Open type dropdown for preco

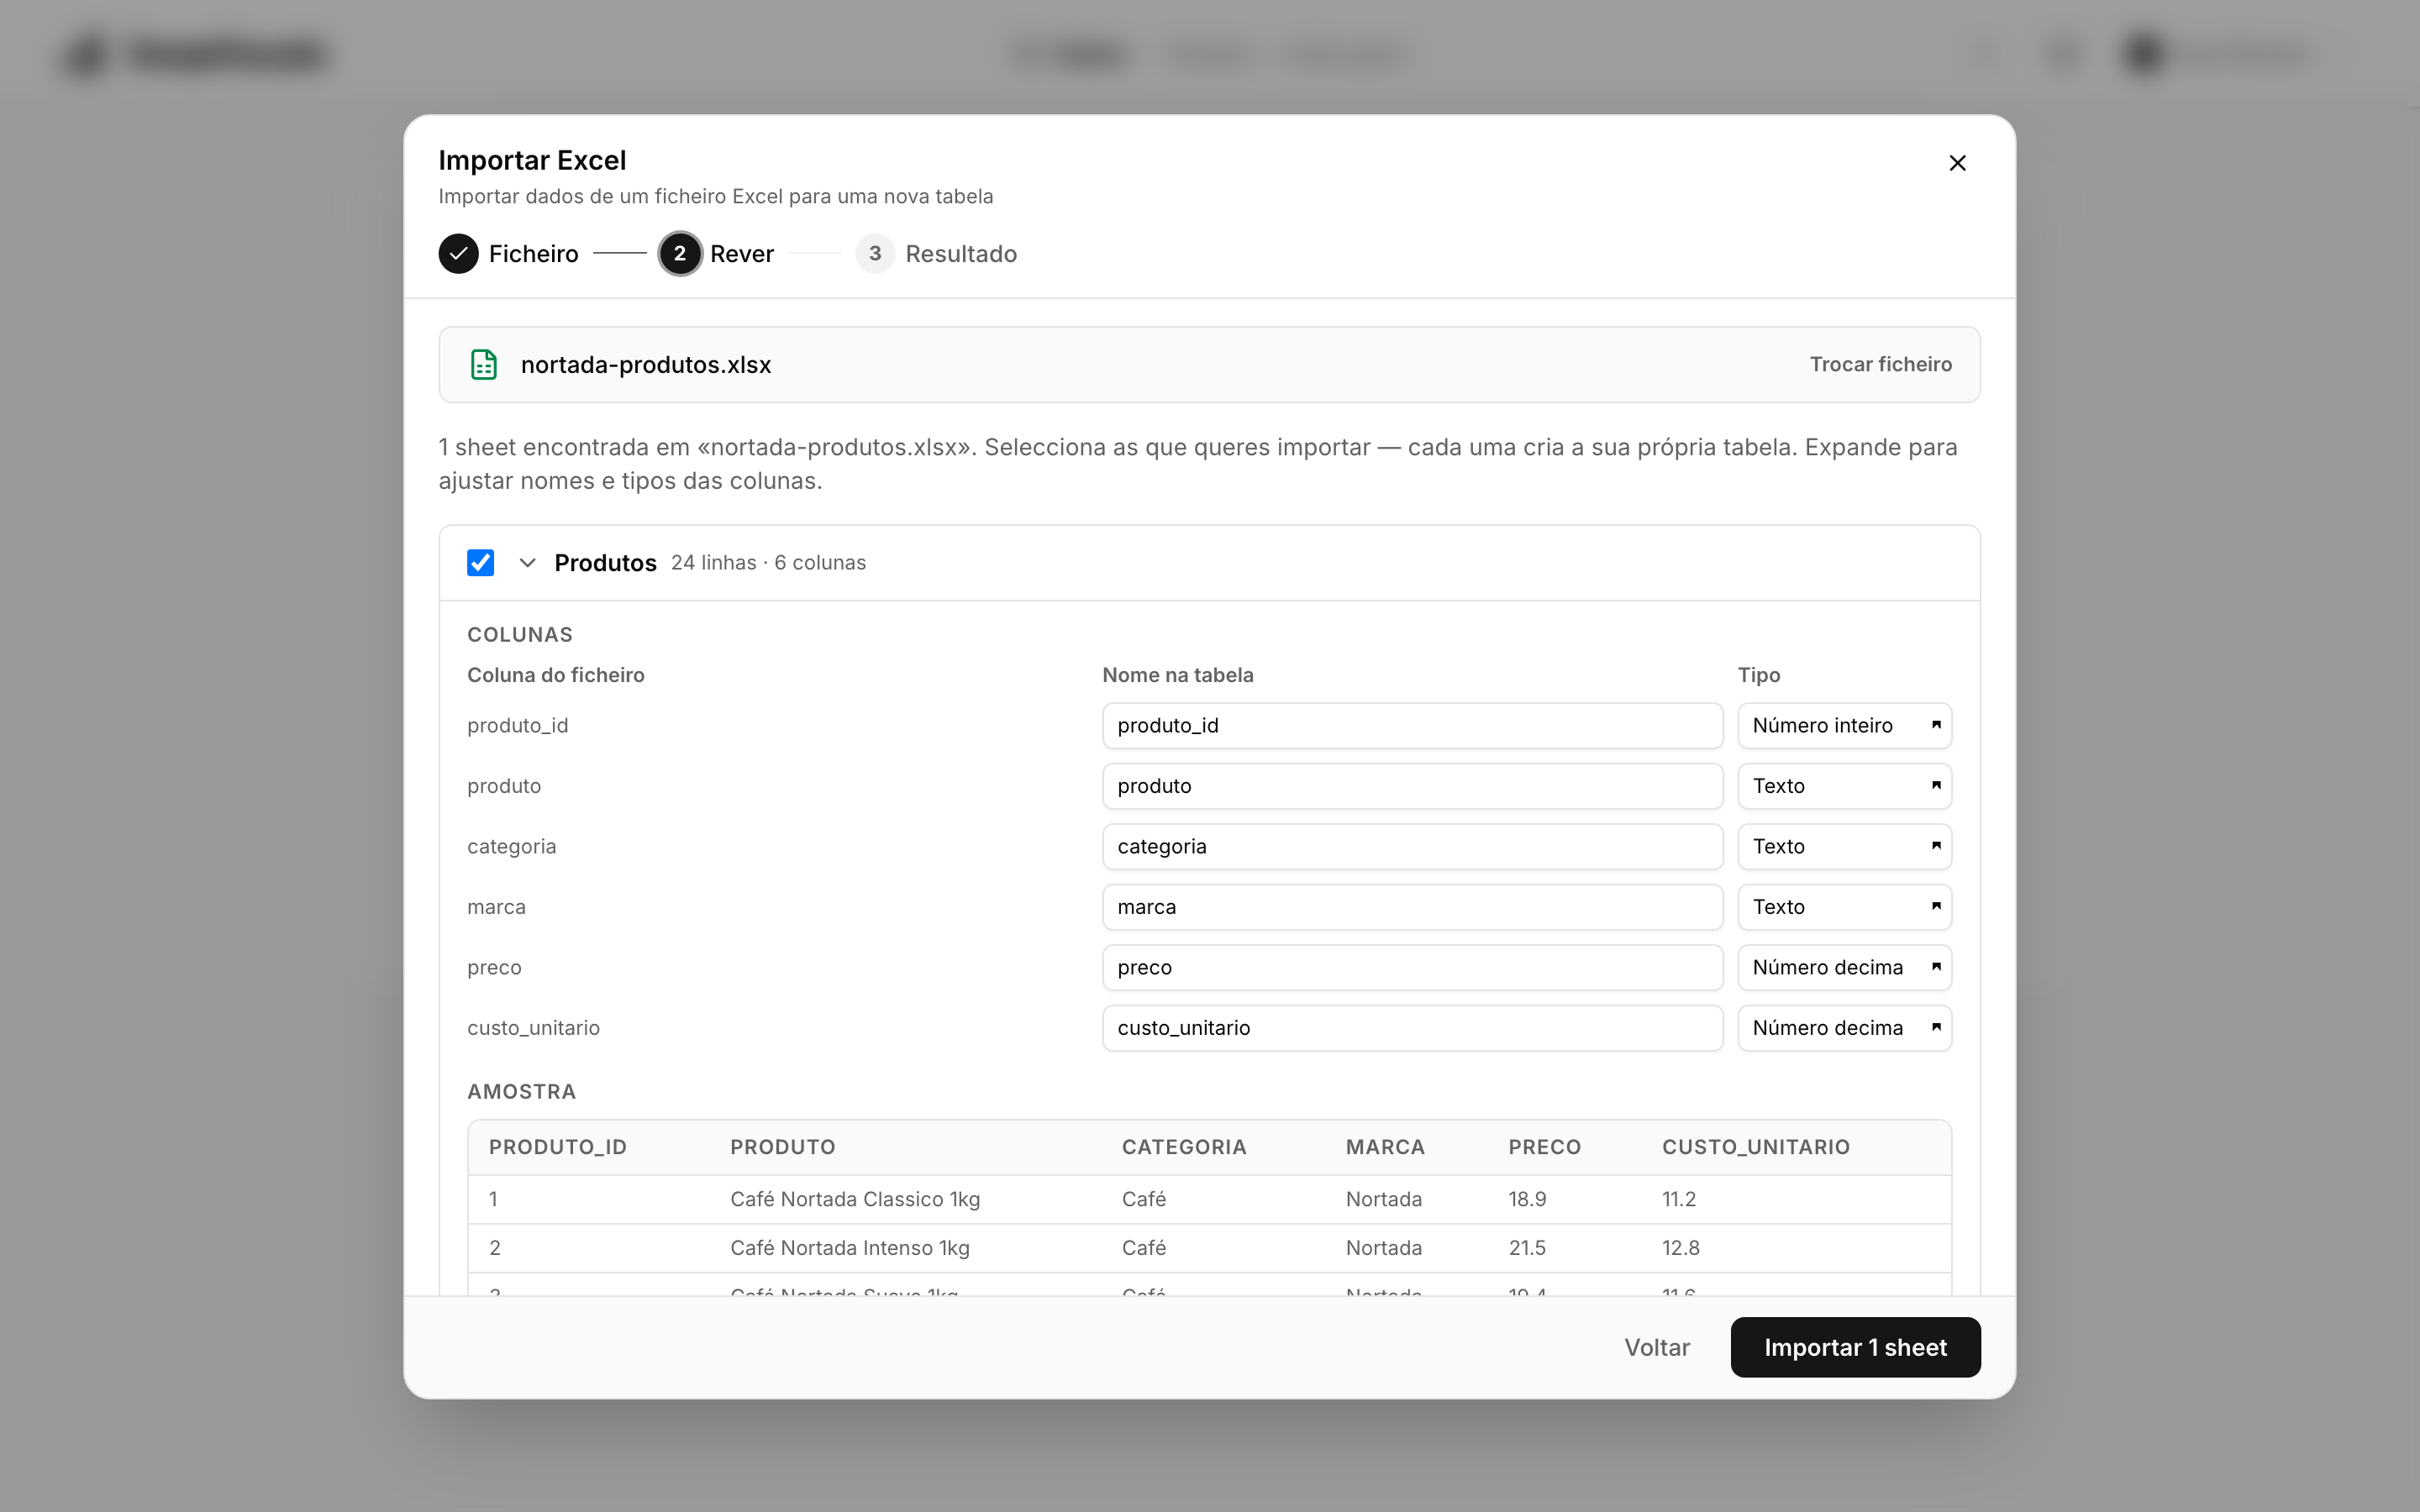point(1844,968)
